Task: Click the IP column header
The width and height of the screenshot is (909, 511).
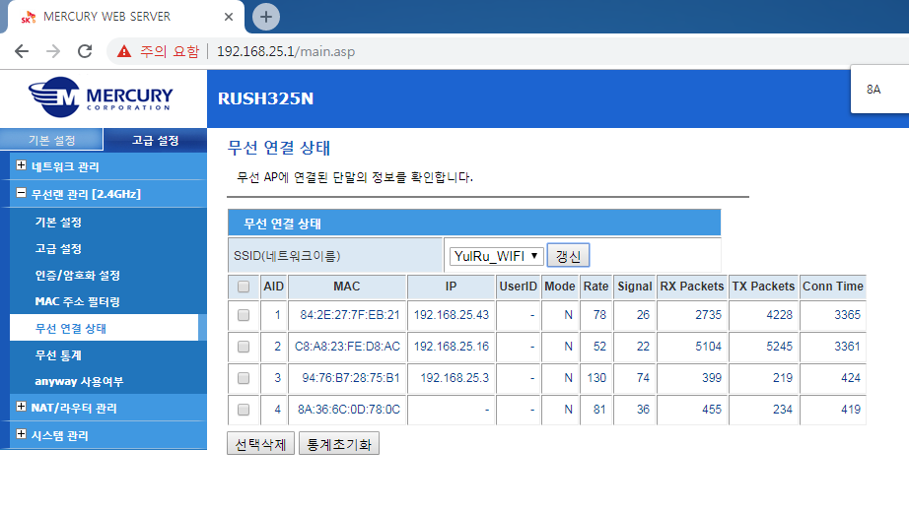Action: click(x=451, y=287)
